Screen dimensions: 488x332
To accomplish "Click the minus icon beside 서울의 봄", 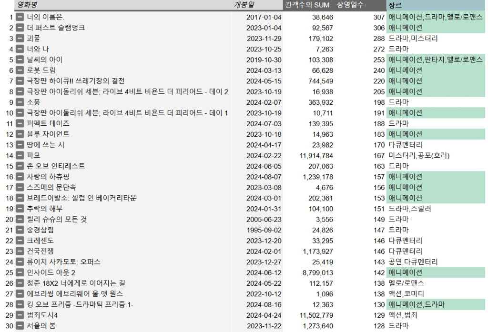I will (x=20, y=326).
